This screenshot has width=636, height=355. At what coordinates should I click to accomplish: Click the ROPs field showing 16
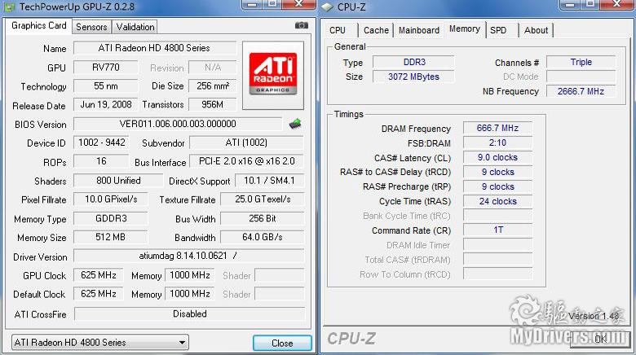click(x=101, y=161)
